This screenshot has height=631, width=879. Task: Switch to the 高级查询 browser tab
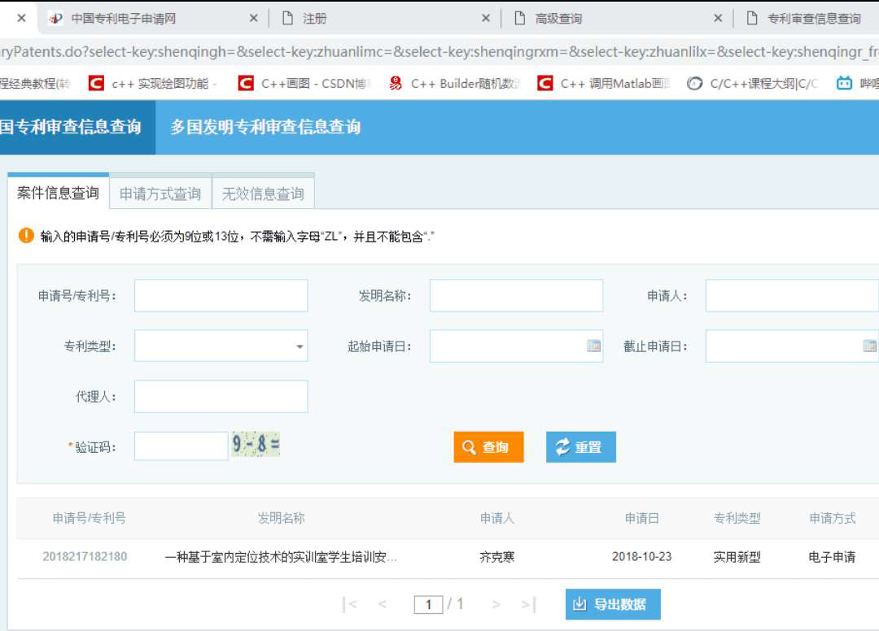(610, 18)
